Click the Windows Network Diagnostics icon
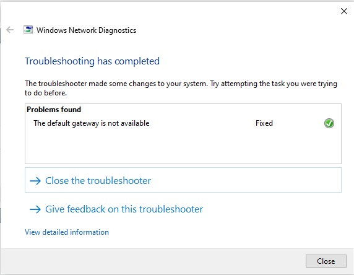This screenshot has height=275, width=354. [x=28, y=30]
